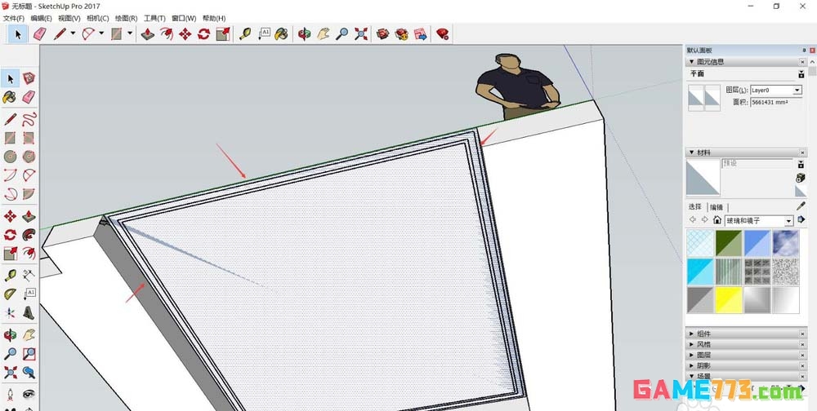The height and width of the screenshot is (411, 817).
Task: Click the Tape Measure tool in the top toolbar
Action: point(245,34)
